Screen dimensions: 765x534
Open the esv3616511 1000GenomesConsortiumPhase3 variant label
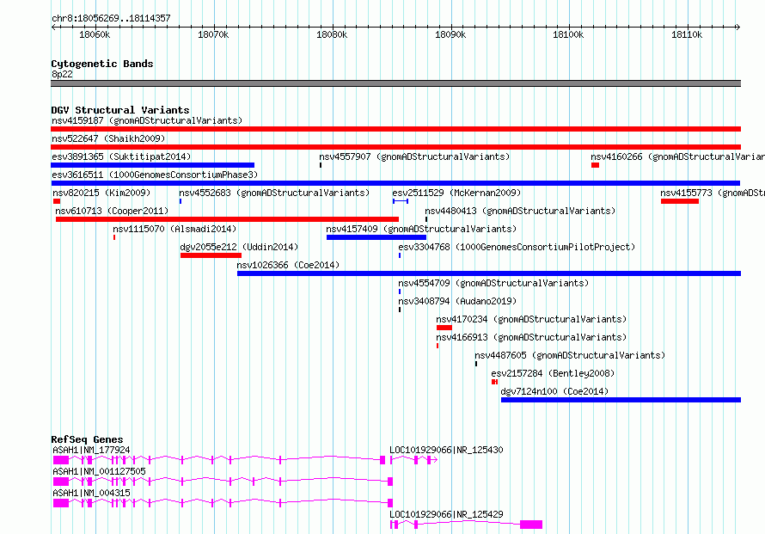click(155, 175)
